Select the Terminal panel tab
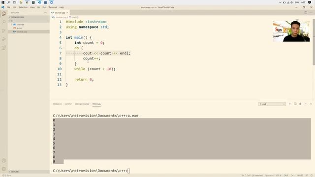 tap(96, 104)
